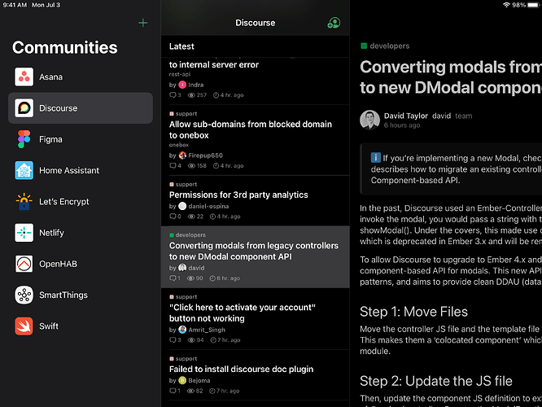Tap the support category above Permissions topic
Image resolution: width=542 pixels, height=407 pixels.
186,184
